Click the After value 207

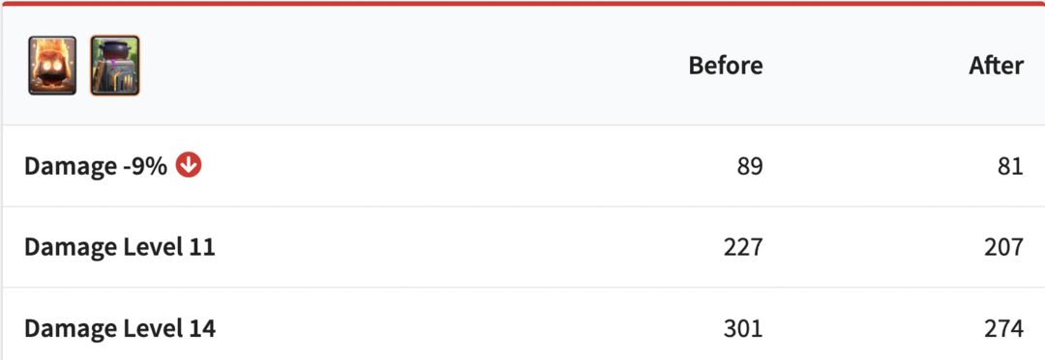pos(1003,247)
